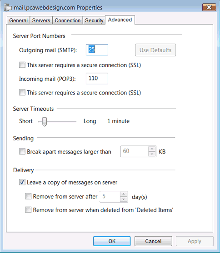The width and height of the screenshot is (220, 253).
Task: Select the Security tab
Action: click(x=94, y=20)
